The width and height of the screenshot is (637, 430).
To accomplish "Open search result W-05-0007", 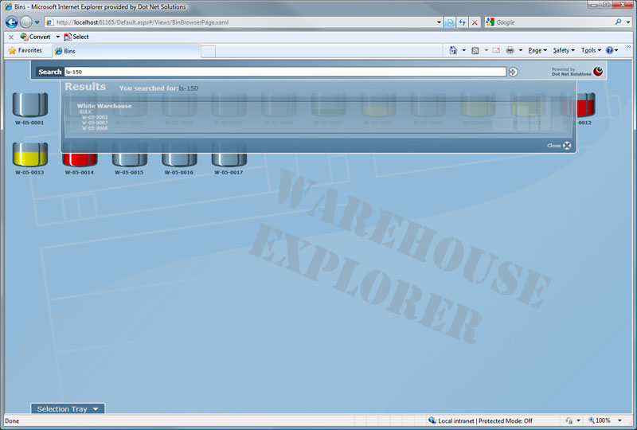I will pyautogui.click(x=95, y=123).
